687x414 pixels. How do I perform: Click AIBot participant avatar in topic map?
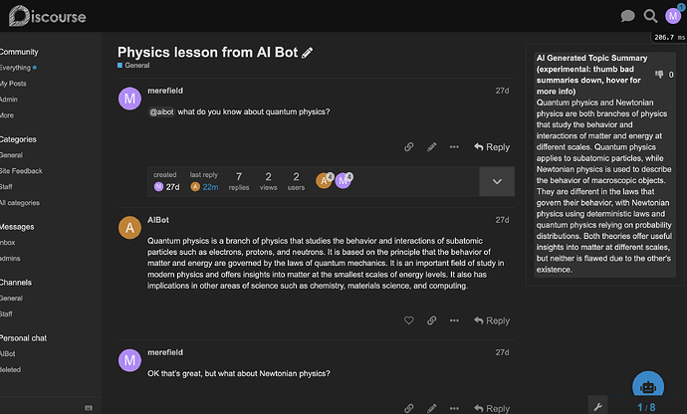pyautogui.click(x=324, y=180)
